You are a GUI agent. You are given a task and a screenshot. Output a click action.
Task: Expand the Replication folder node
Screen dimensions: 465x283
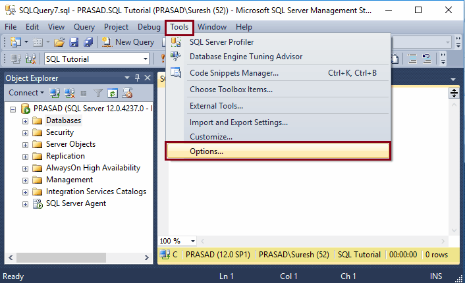[x=25, y=157]
